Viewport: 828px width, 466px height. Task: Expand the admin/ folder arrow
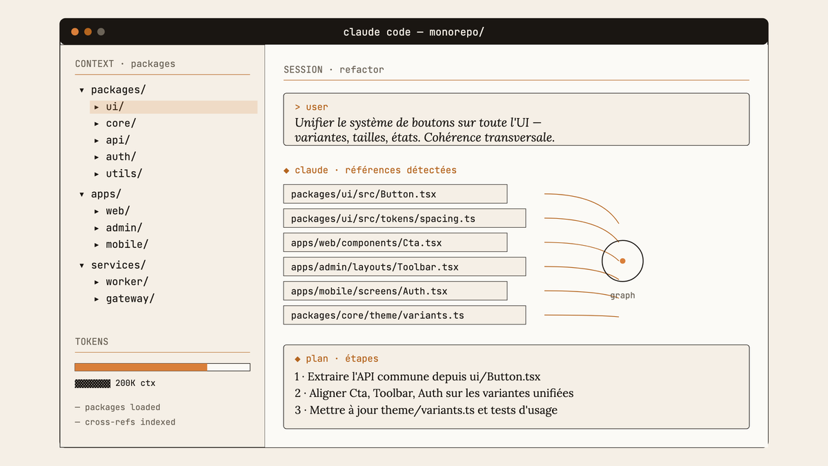click(97, 228)
